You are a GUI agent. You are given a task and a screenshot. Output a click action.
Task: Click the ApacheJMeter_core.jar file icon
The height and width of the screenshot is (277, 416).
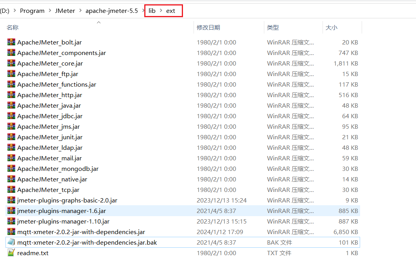pyautogui.click(x=11, y=63)
